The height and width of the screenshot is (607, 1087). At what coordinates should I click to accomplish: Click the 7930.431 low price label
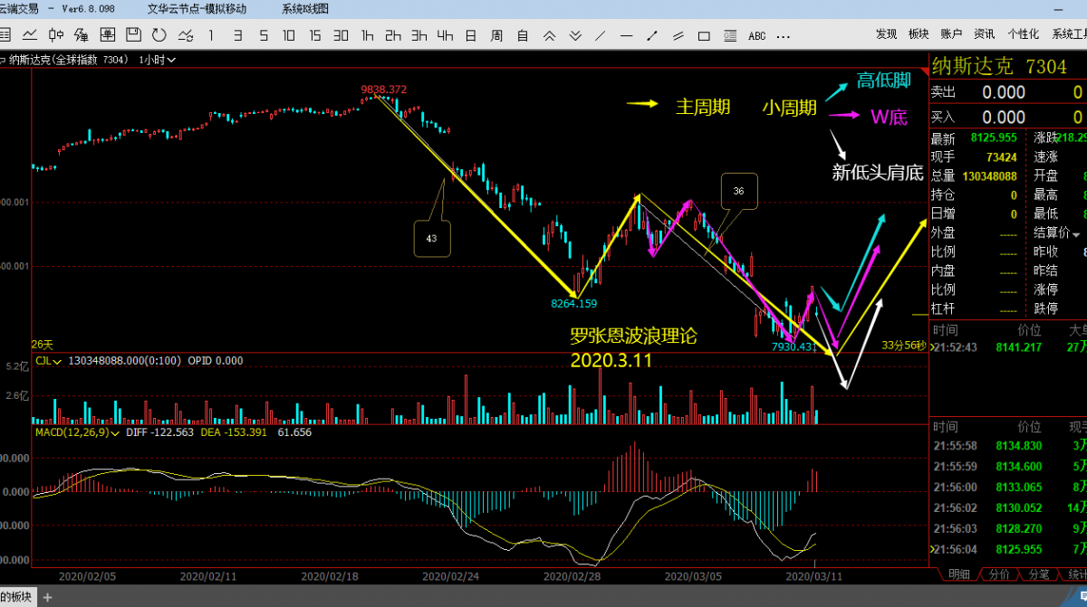(794, 346)
